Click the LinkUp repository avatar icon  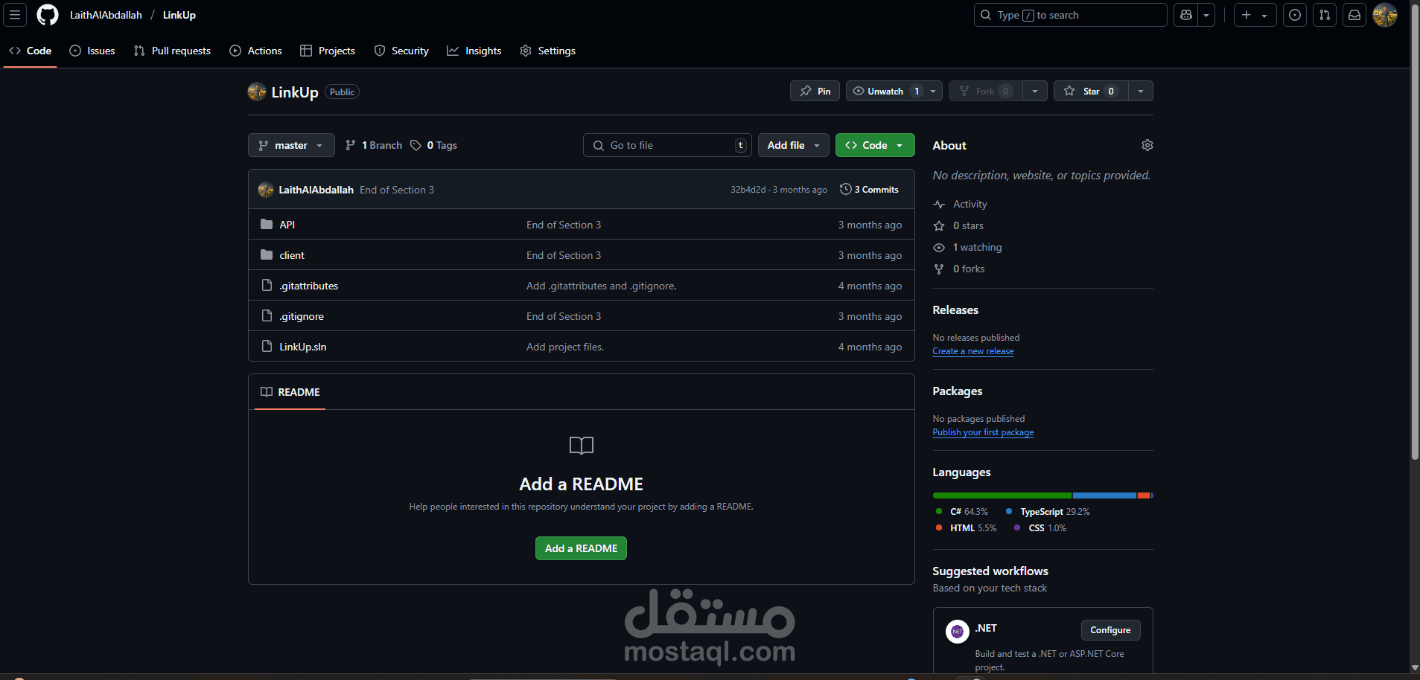(257, 92)
